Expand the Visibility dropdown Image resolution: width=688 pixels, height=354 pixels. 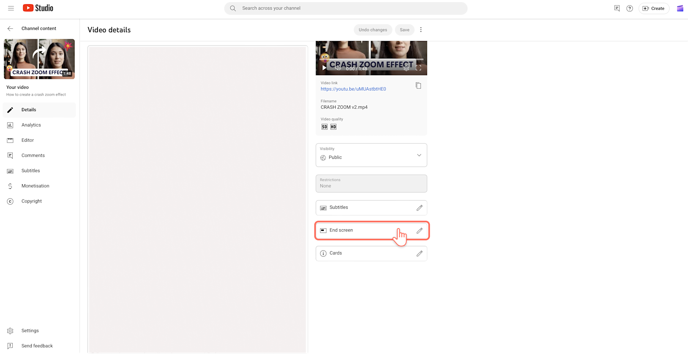(371, 155)
